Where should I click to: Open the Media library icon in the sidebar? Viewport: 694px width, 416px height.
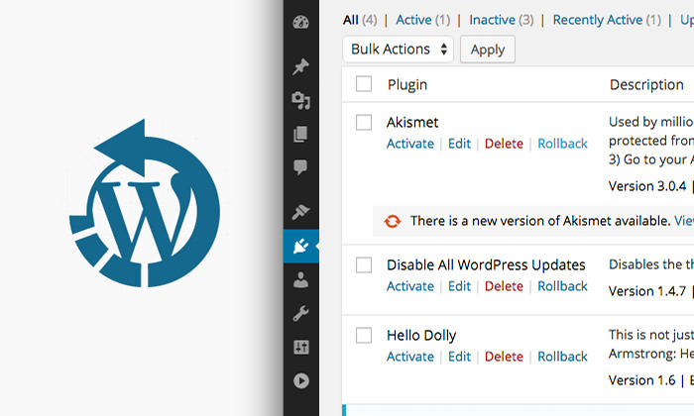[x=301, y=100]
